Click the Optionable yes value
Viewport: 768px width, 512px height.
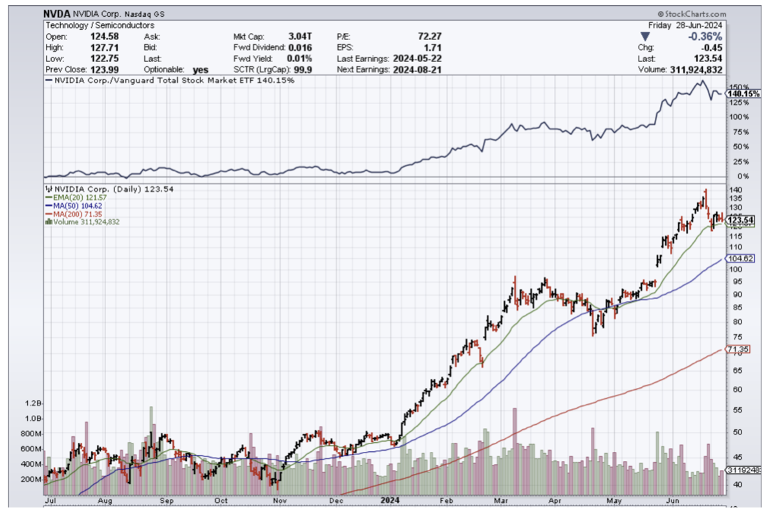[x=200, y=69]
